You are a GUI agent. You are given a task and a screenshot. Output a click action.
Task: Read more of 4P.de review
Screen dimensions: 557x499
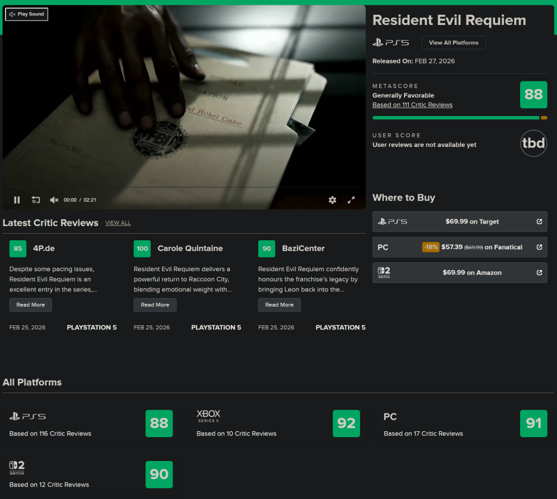30,305
